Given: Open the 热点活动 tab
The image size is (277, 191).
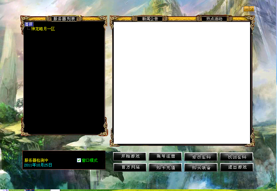Looking at the screenshot, I should 214,19.
